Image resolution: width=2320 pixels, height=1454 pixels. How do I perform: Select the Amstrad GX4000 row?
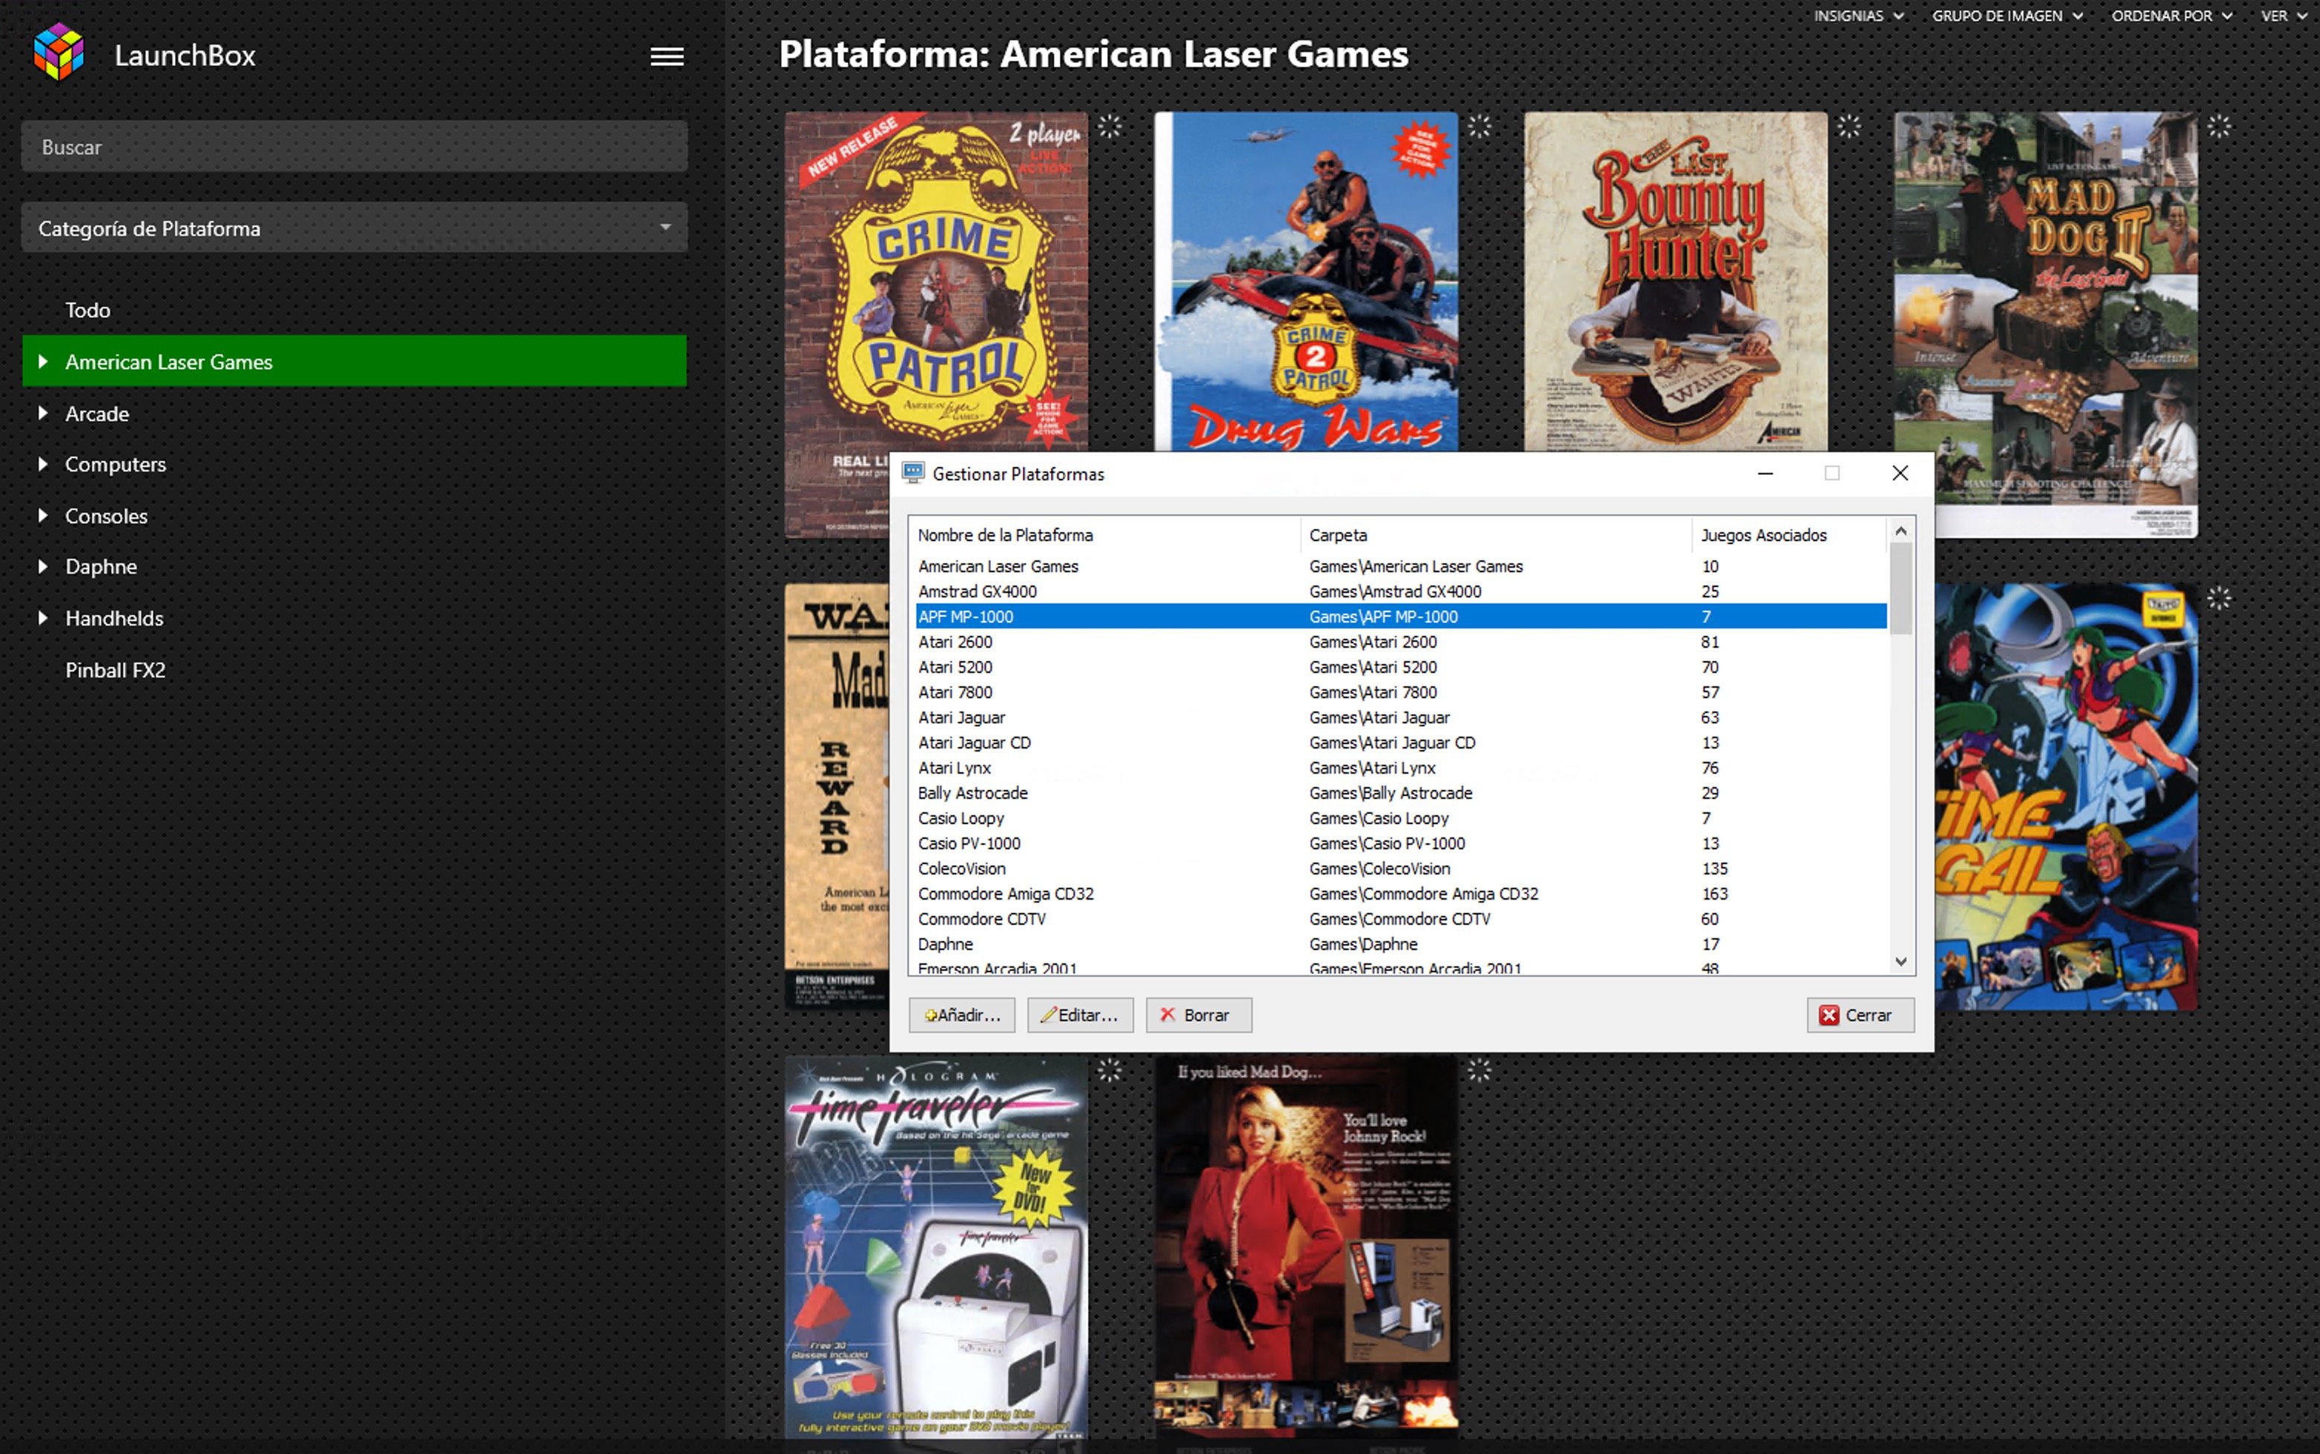(x=1400, y=591)
